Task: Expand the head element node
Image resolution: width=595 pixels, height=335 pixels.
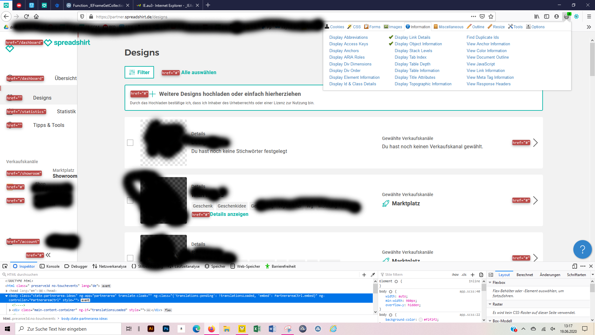Action: pyautogui.click(x=7, y=291)
